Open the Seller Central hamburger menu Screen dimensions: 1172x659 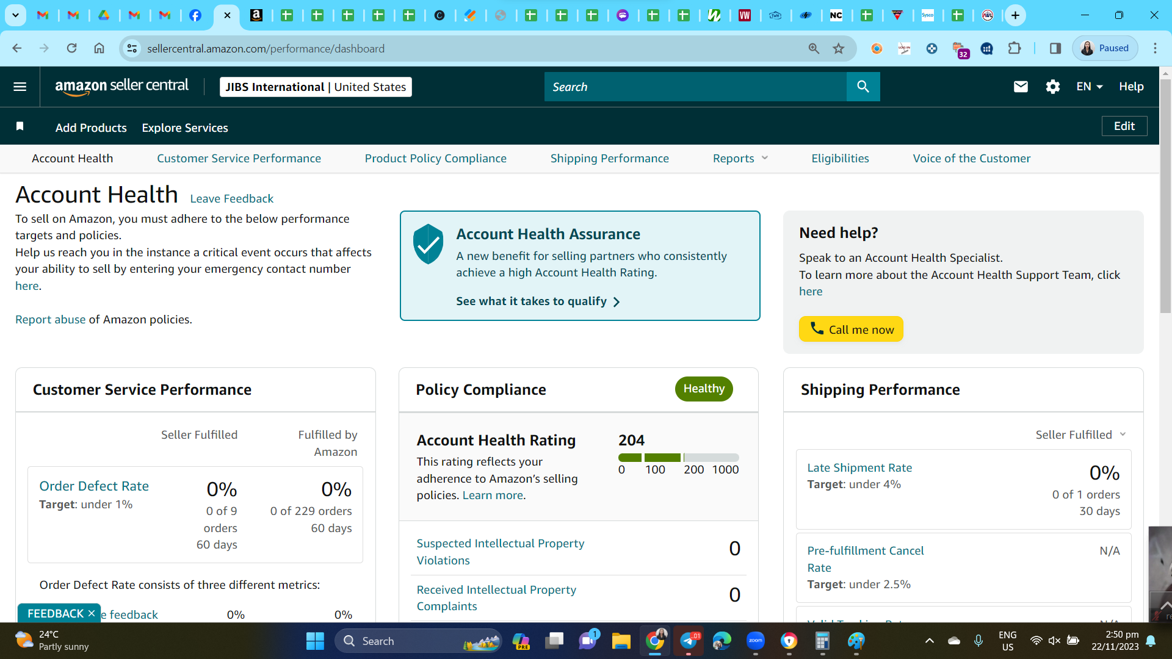20,87
